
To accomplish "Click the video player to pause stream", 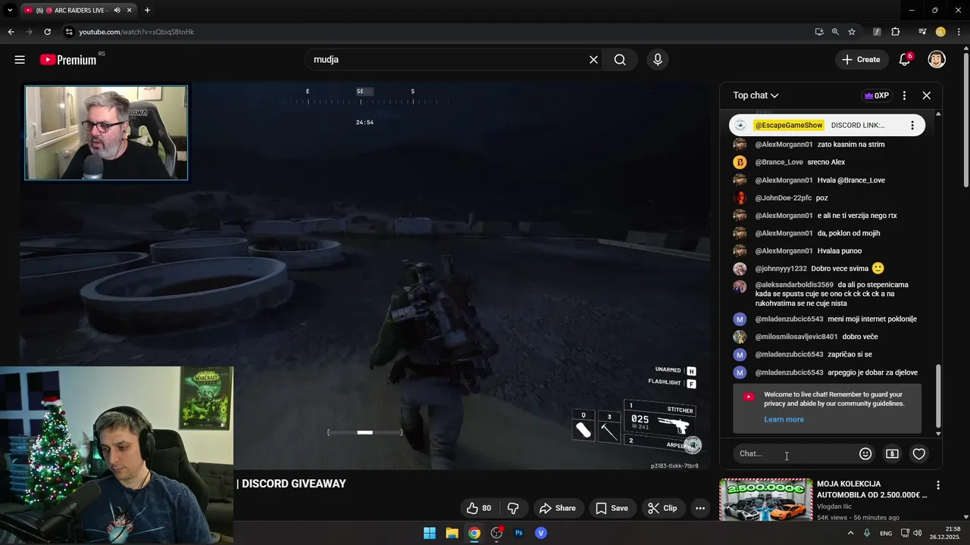I will pos(365,276).
